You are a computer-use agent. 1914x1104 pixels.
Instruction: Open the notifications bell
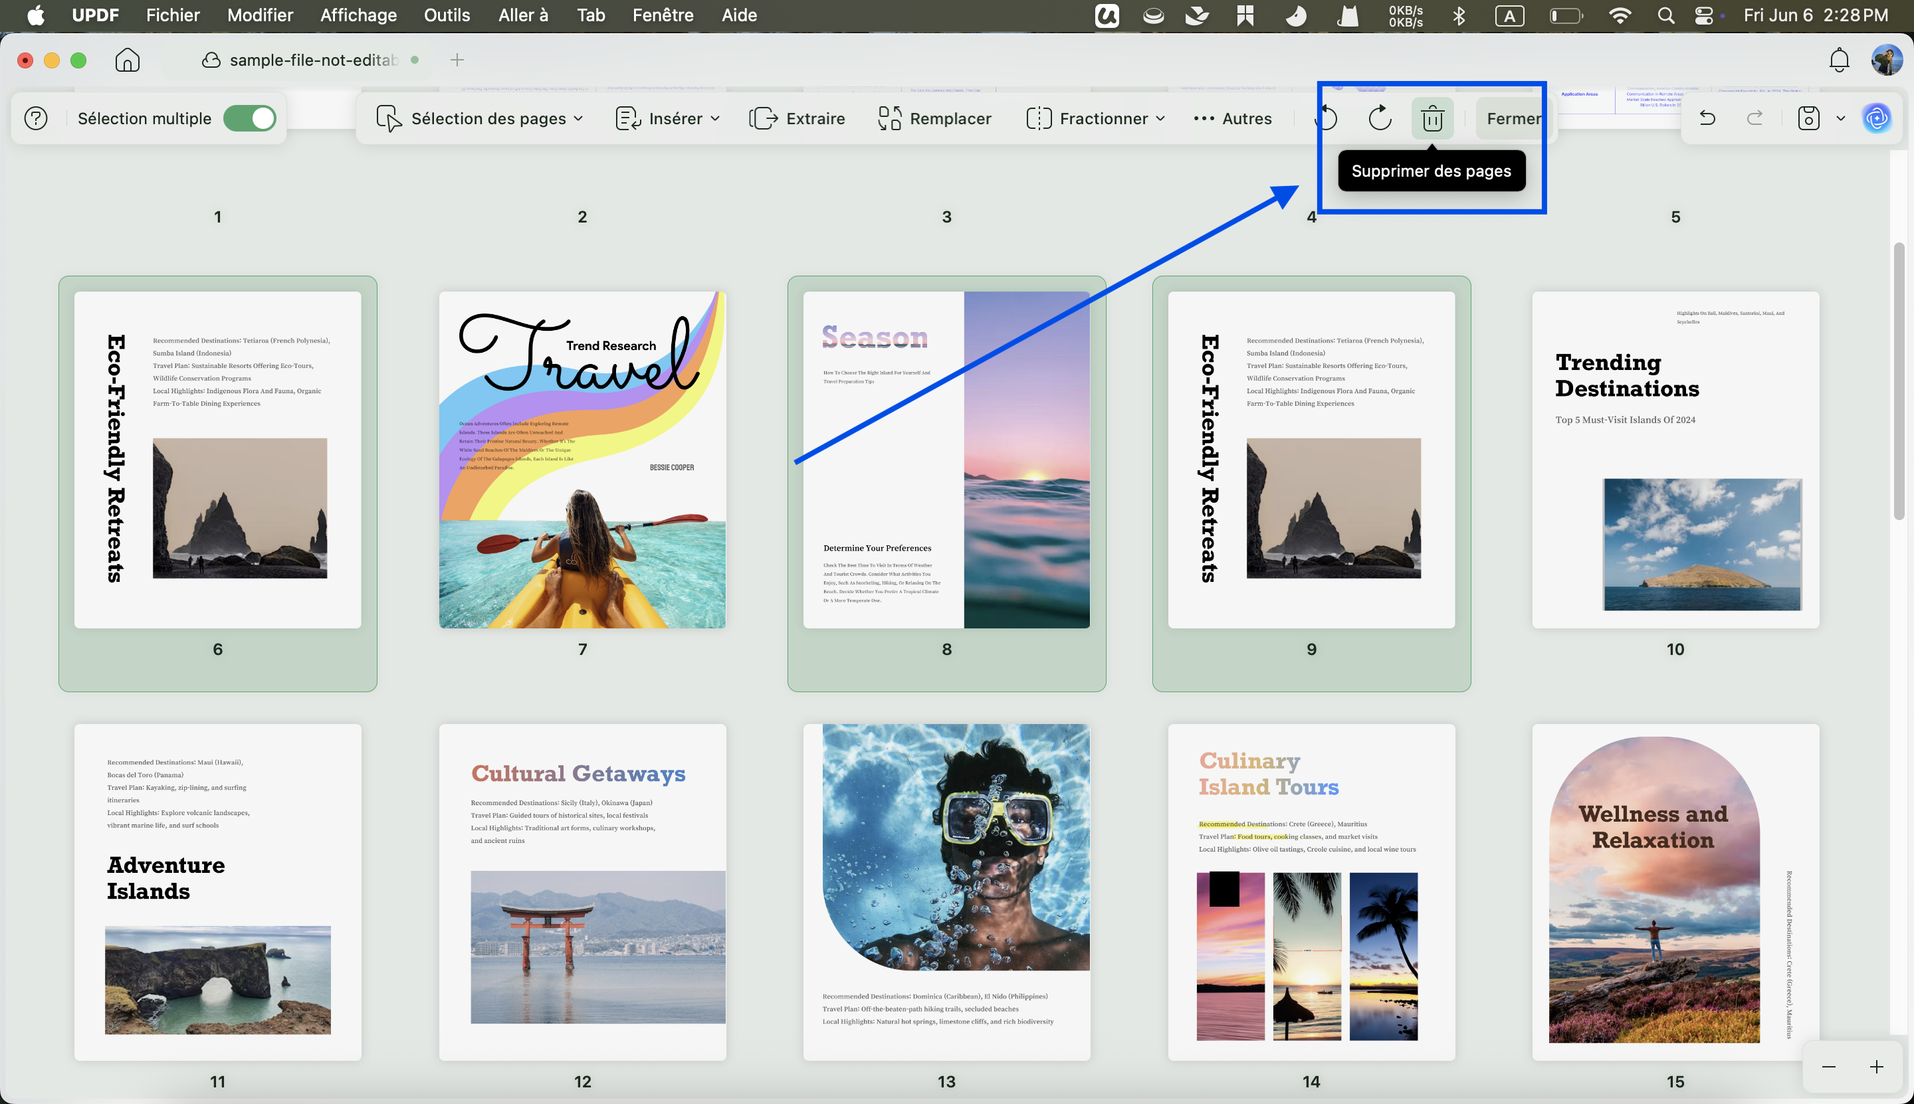(1839, 60)
